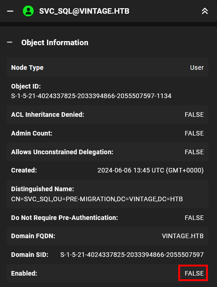The image size is (217, 287).
Task: Click the Allows Unconstrained Delegation row
Action: point(108,152)
